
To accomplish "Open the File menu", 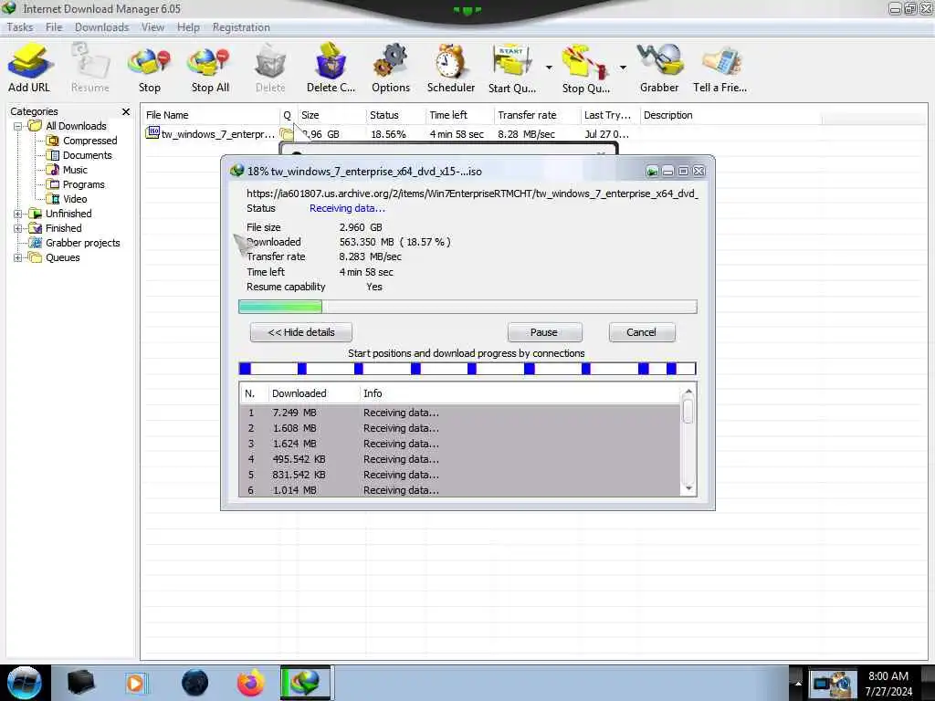I will click(54, 27).
